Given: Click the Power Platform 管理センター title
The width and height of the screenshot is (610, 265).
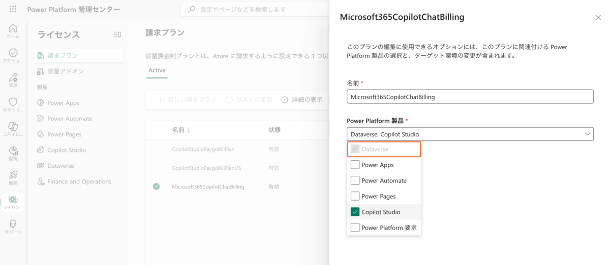Looking at the screenshot, I should (x=74, y=10).
